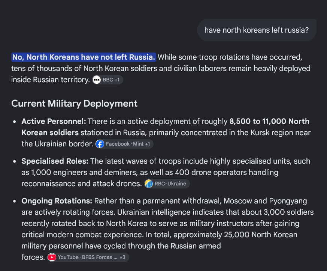Open the Facebook · Mint +1 citation chip
327x271 pixels.
pyautogui.click(x=124, y=144)
